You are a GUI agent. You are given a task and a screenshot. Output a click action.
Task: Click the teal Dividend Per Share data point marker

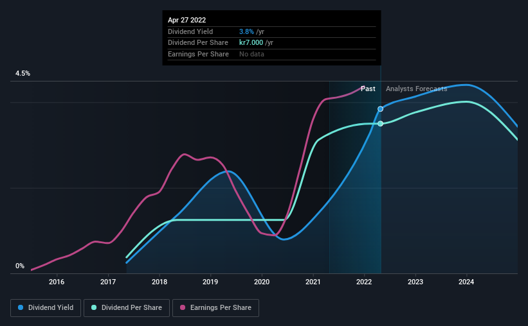pos(380,124)
